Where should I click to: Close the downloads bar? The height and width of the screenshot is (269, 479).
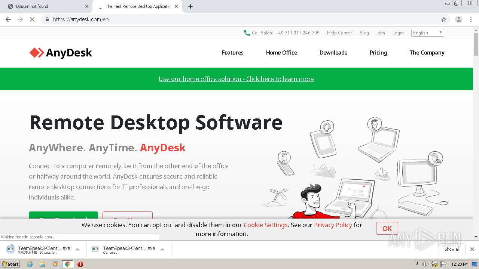pos(472,249)
